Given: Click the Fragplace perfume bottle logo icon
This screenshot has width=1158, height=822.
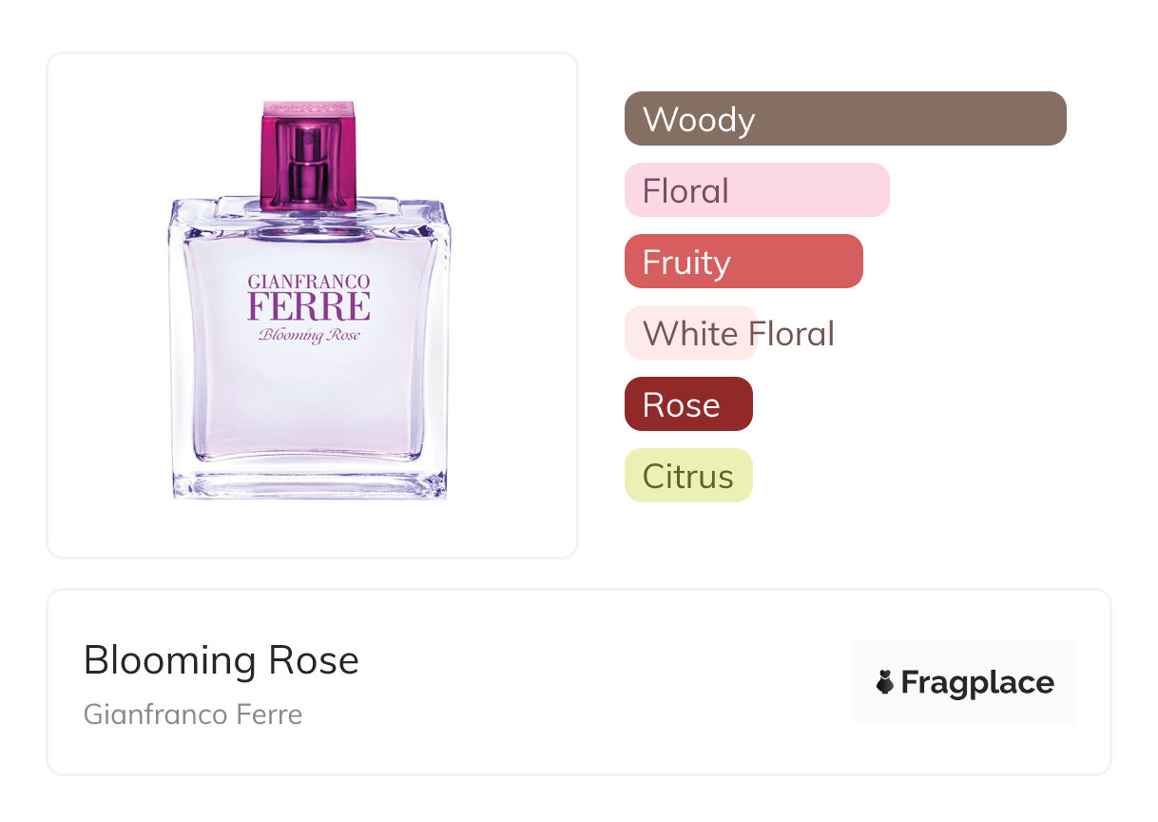Looking at the screenshot, I should (885, 682).
